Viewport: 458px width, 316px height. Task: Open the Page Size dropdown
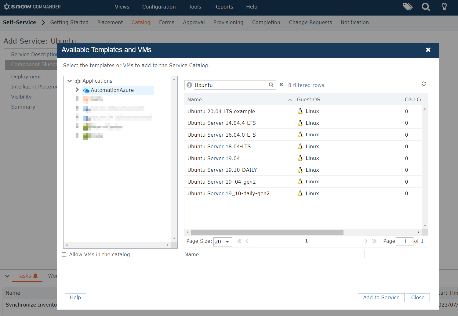(223, 242)
